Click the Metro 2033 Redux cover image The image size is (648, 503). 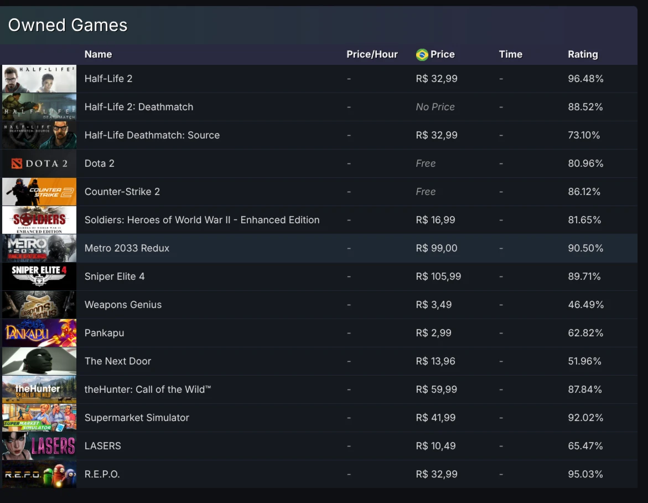pos(39,248)
